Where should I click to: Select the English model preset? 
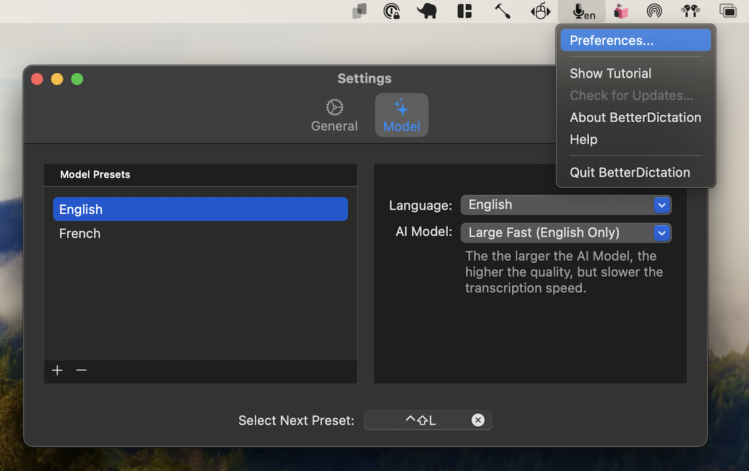tap(200, 209)
